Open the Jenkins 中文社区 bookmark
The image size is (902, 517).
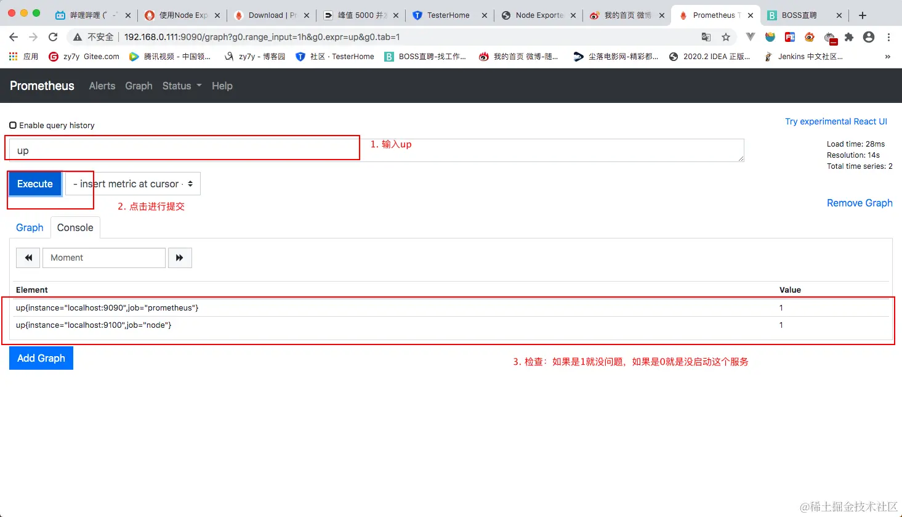803,56
